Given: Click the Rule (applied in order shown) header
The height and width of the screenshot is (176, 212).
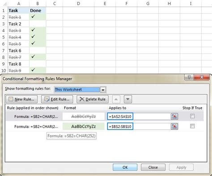Looking at the screenshot, I should [33, 108].
